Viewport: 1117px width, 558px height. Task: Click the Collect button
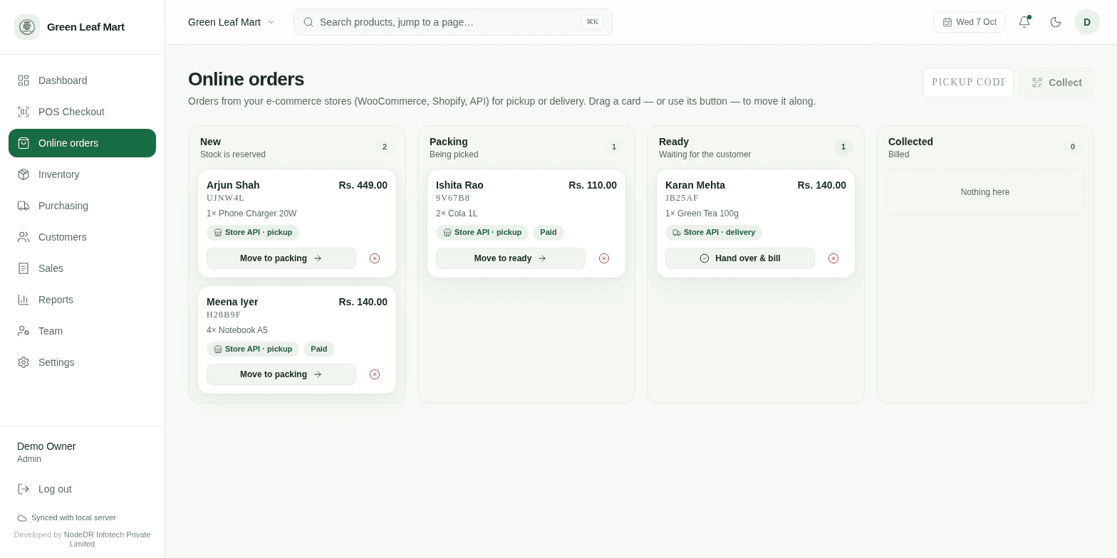[x=1056, y=83]
